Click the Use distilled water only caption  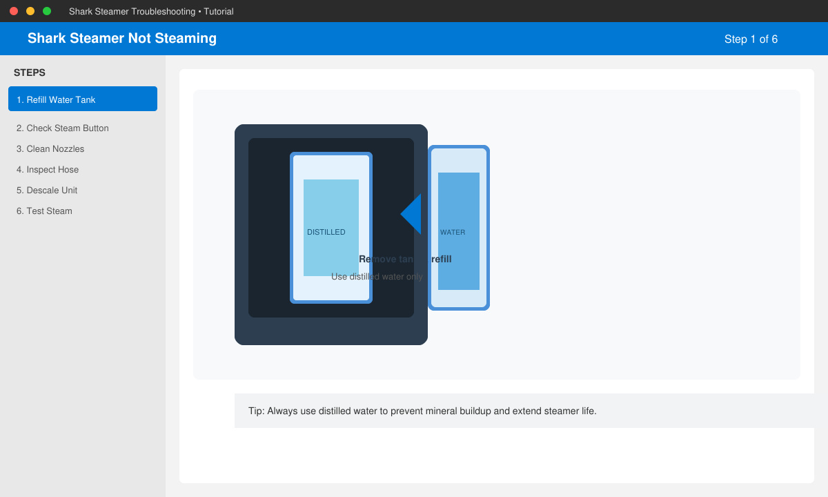377,277
